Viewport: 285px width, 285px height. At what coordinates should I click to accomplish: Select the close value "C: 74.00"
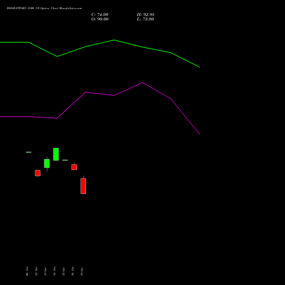(x=100, y=15)
